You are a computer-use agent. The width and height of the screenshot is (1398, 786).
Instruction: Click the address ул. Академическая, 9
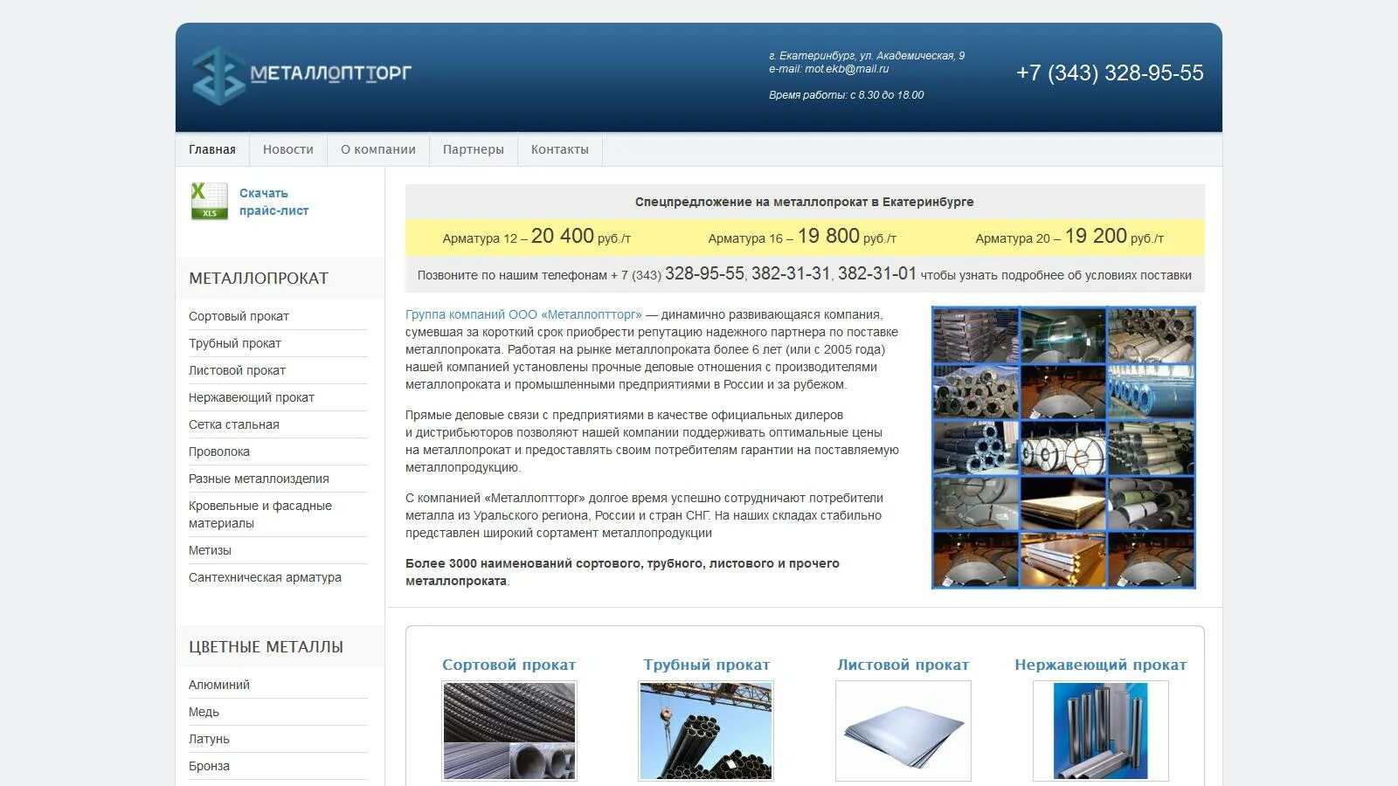tap(913, 56)
